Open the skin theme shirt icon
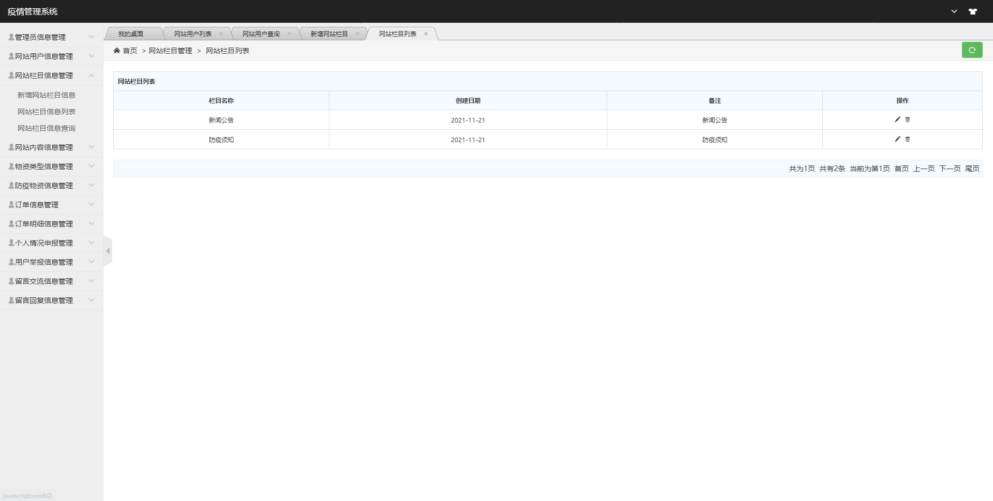Screen dimensions: 993x501 [x=973, y=11]
